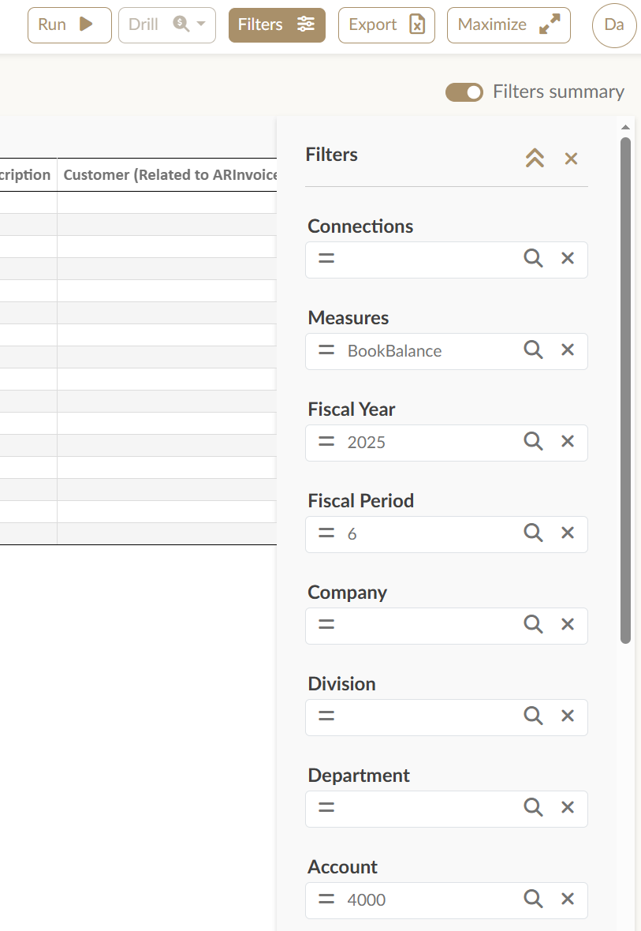
Task: Edit the Fiscal Period 6 value
Action: (x=352, y=534)
